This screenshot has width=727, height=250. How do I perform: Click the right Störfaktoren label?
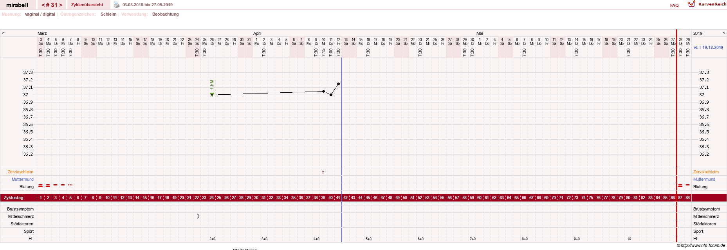705,224
